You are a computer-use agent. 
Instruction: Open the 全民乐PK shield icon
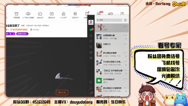point(75,15)
